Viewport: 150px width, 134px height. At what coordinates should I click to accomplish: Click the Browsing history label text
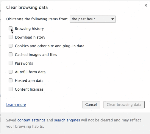(x=29, y=29)
